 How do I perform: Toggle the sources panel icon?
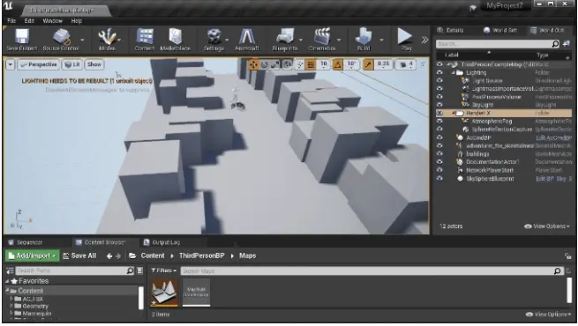(x=10, y=271)
